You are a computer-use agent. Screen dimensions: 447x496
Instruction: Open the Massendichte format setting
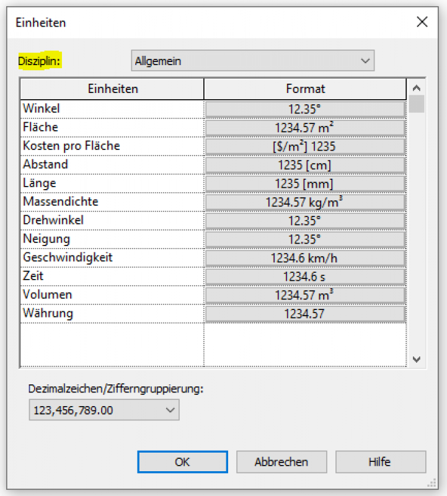point(304,202)
